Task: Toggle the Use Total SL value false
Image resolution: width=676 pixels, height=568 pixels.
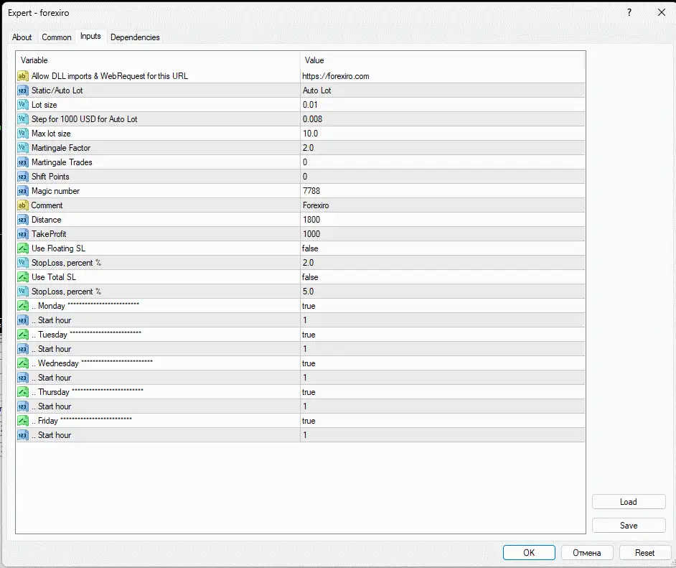Action: (x=310, y=277)
